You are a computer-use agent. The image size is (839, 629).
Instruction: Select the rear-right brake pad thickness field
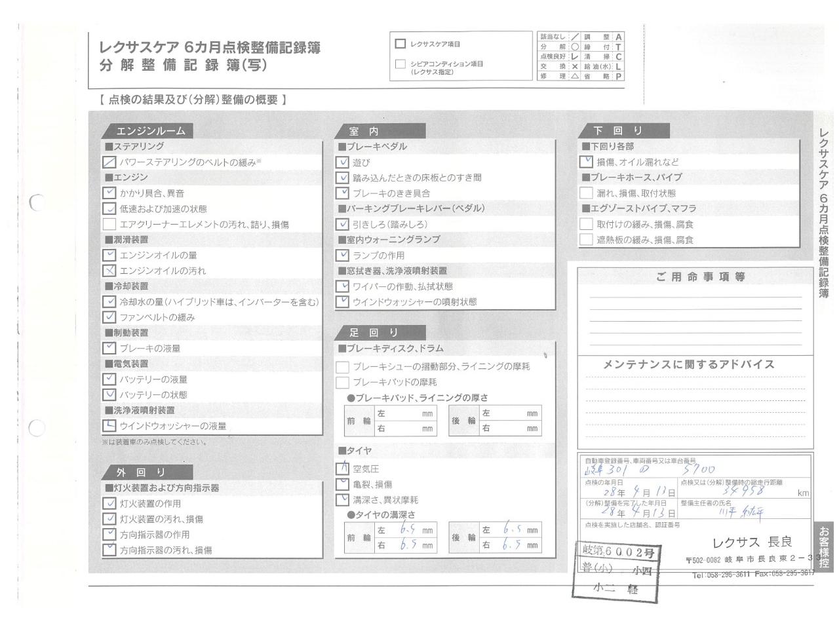[x=511, y=429]
